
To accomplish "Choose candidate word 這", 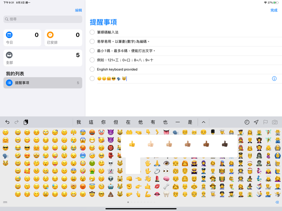I will point(91,122).
